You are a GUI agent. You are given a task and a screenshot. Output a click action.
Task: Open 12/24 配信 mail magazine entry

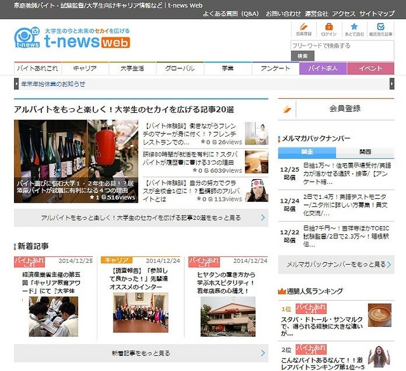(336, 205)
